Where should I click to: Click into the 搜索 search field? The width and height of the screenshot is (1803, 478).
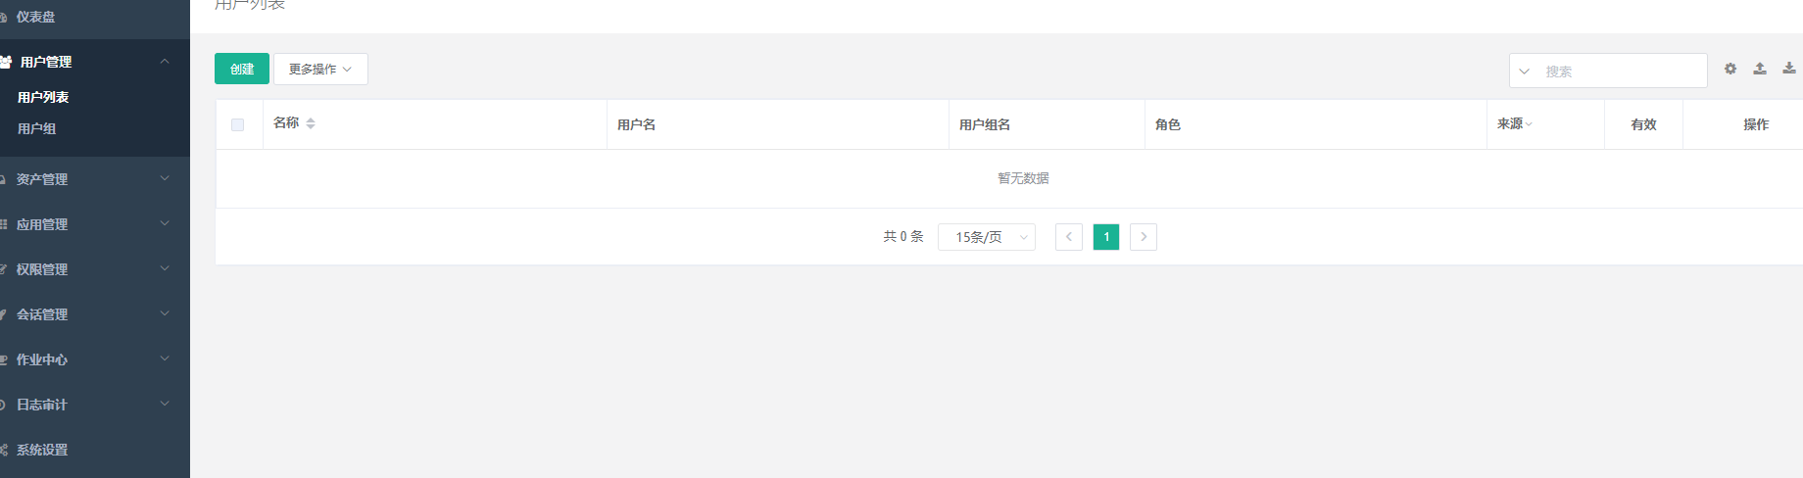point(1622,72)
